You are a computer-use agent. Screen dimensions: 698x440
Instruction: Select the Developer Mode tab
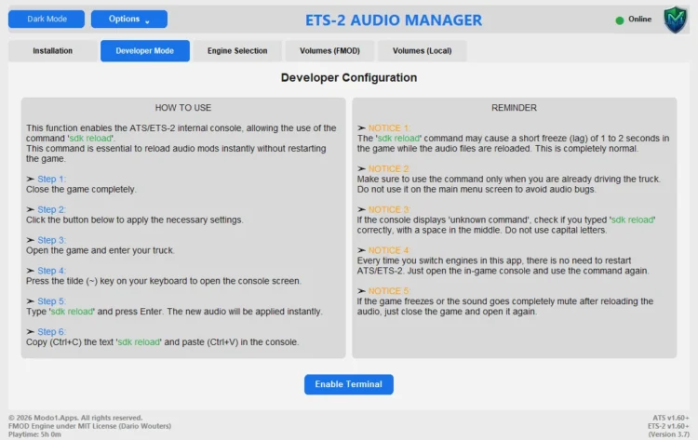(x=144, y=51)
